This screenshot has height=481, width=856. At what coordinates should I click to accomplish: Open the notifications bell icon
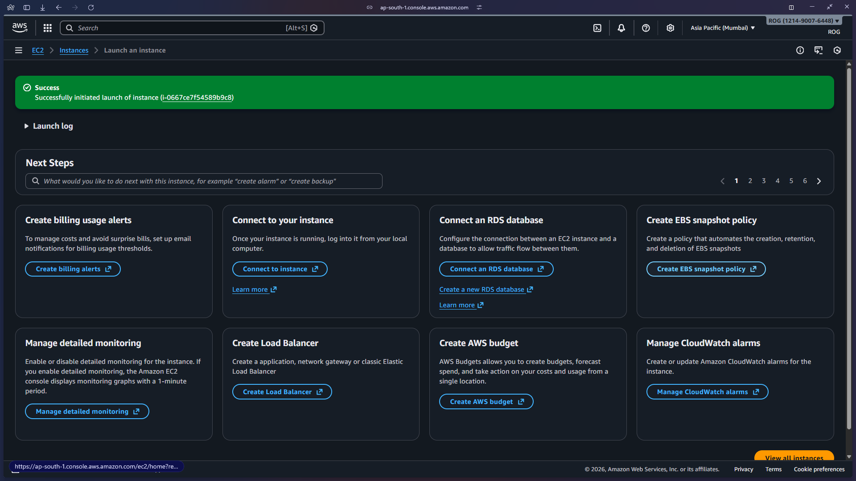point(621,28)
